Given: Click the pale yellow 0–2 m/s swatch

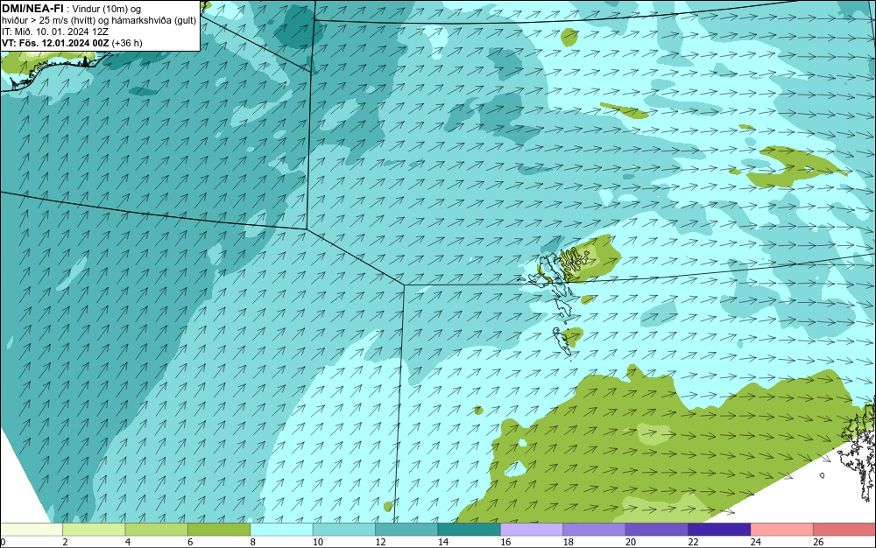Looking at the screenshot, I should tap(32, 530).
